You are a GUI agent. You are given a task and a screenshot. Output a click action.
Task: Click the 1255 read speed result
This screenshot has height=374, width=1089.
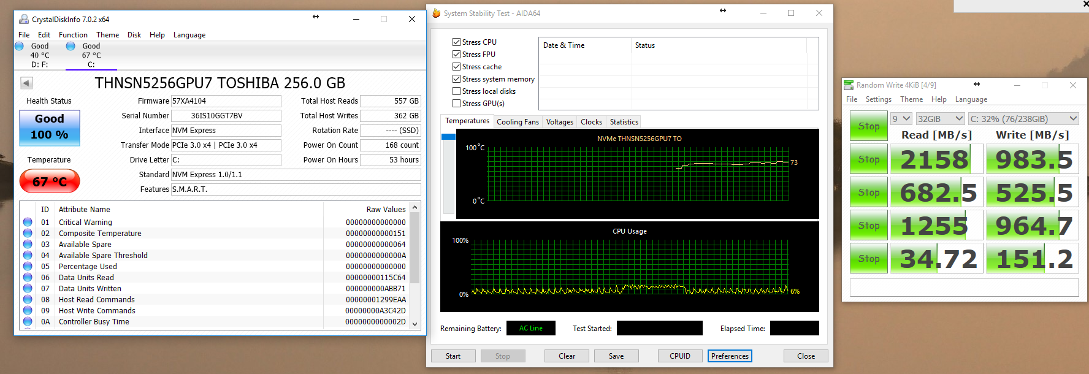[x=937, y=226]
